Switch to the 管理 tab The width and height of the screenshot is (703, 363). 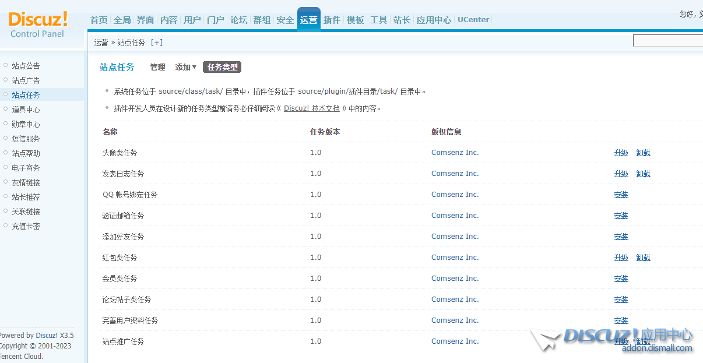pos(157,68)
